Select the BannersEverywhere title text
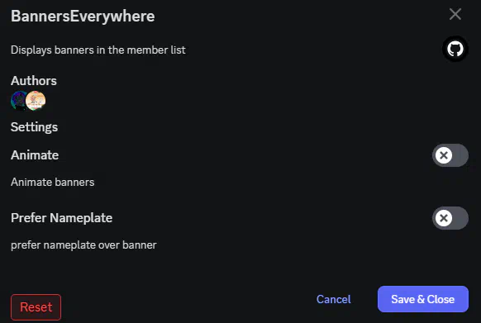 pyautogui.click(x=83, y=17)
